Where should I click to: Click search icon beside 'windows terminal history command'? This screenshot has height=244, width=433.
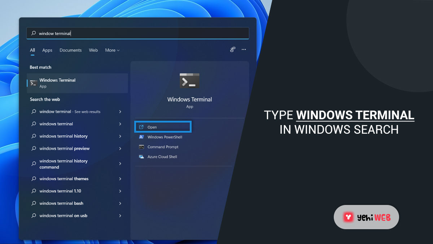pyautogui.click(x=34, y=164)
